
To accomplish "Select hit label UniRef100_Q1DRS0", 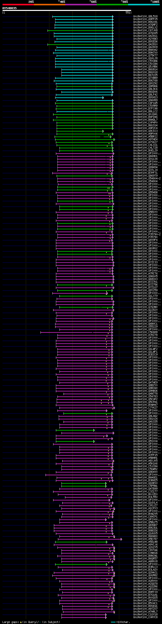I will (x=145, y=483).
